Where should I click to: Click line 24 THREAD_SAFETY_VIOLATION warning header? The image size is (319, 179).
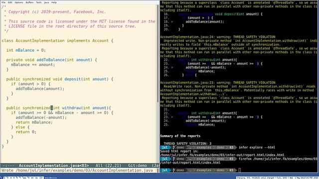point(218,37)
